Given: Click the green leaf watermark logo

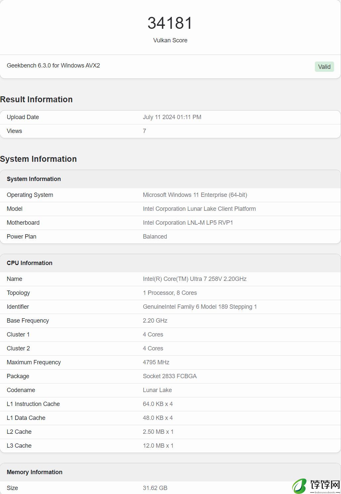Looking at the screenshot, I should point(299,486).
